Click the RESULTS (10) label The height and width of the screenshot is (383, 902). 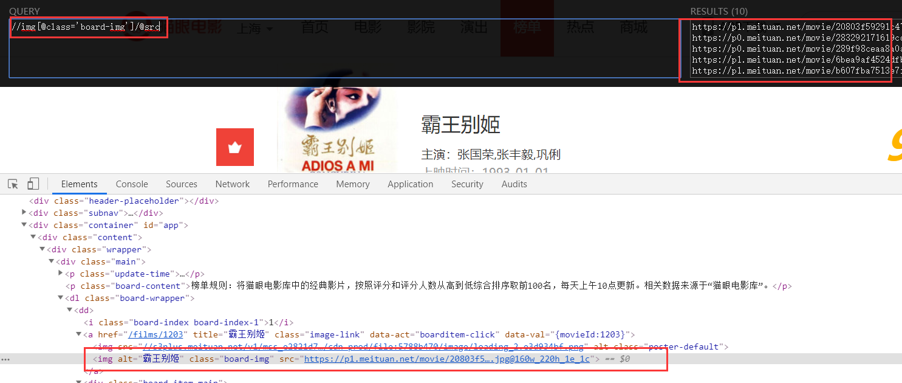[x=719, y=11]
